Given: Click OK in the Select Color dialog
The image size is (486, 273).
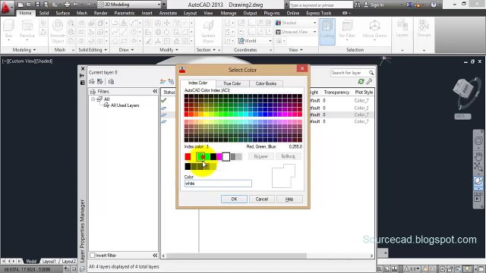Looking at the screenshot, I should coord(235,199).
